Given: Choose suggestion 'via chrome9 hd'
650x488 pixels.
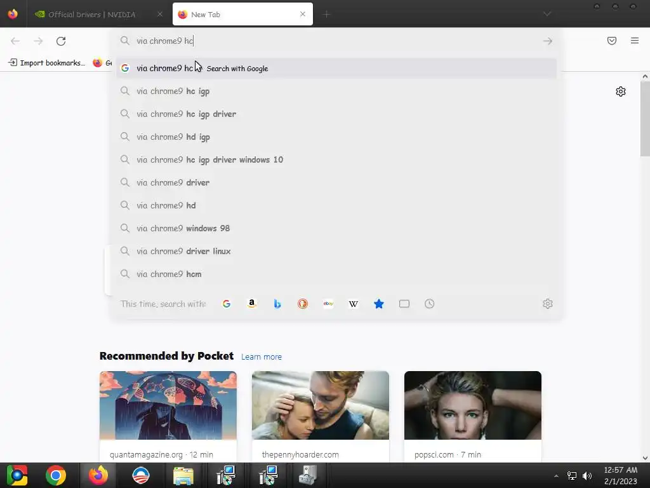Looking at the screenshot, I should pos(336,205).
